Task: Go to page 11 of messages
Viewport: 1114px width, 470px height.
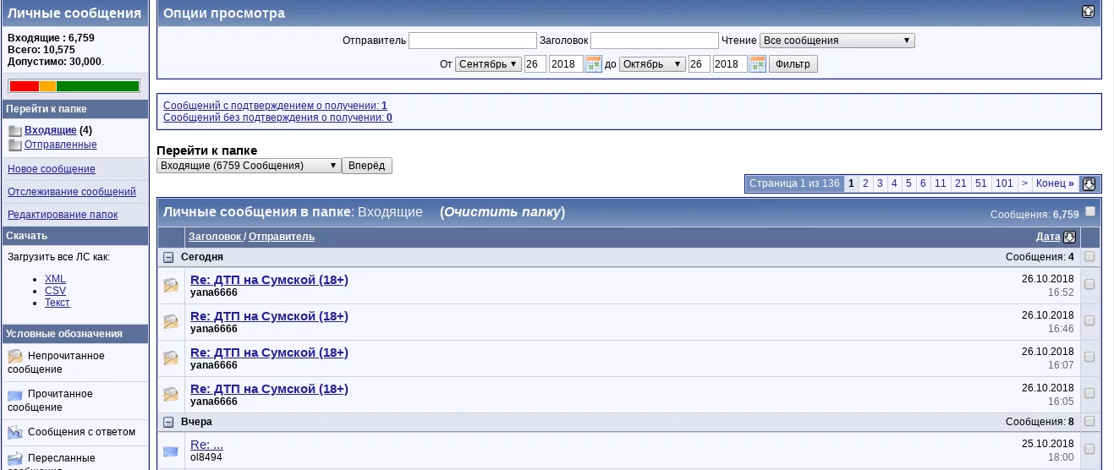Action: tap(940, 183)
